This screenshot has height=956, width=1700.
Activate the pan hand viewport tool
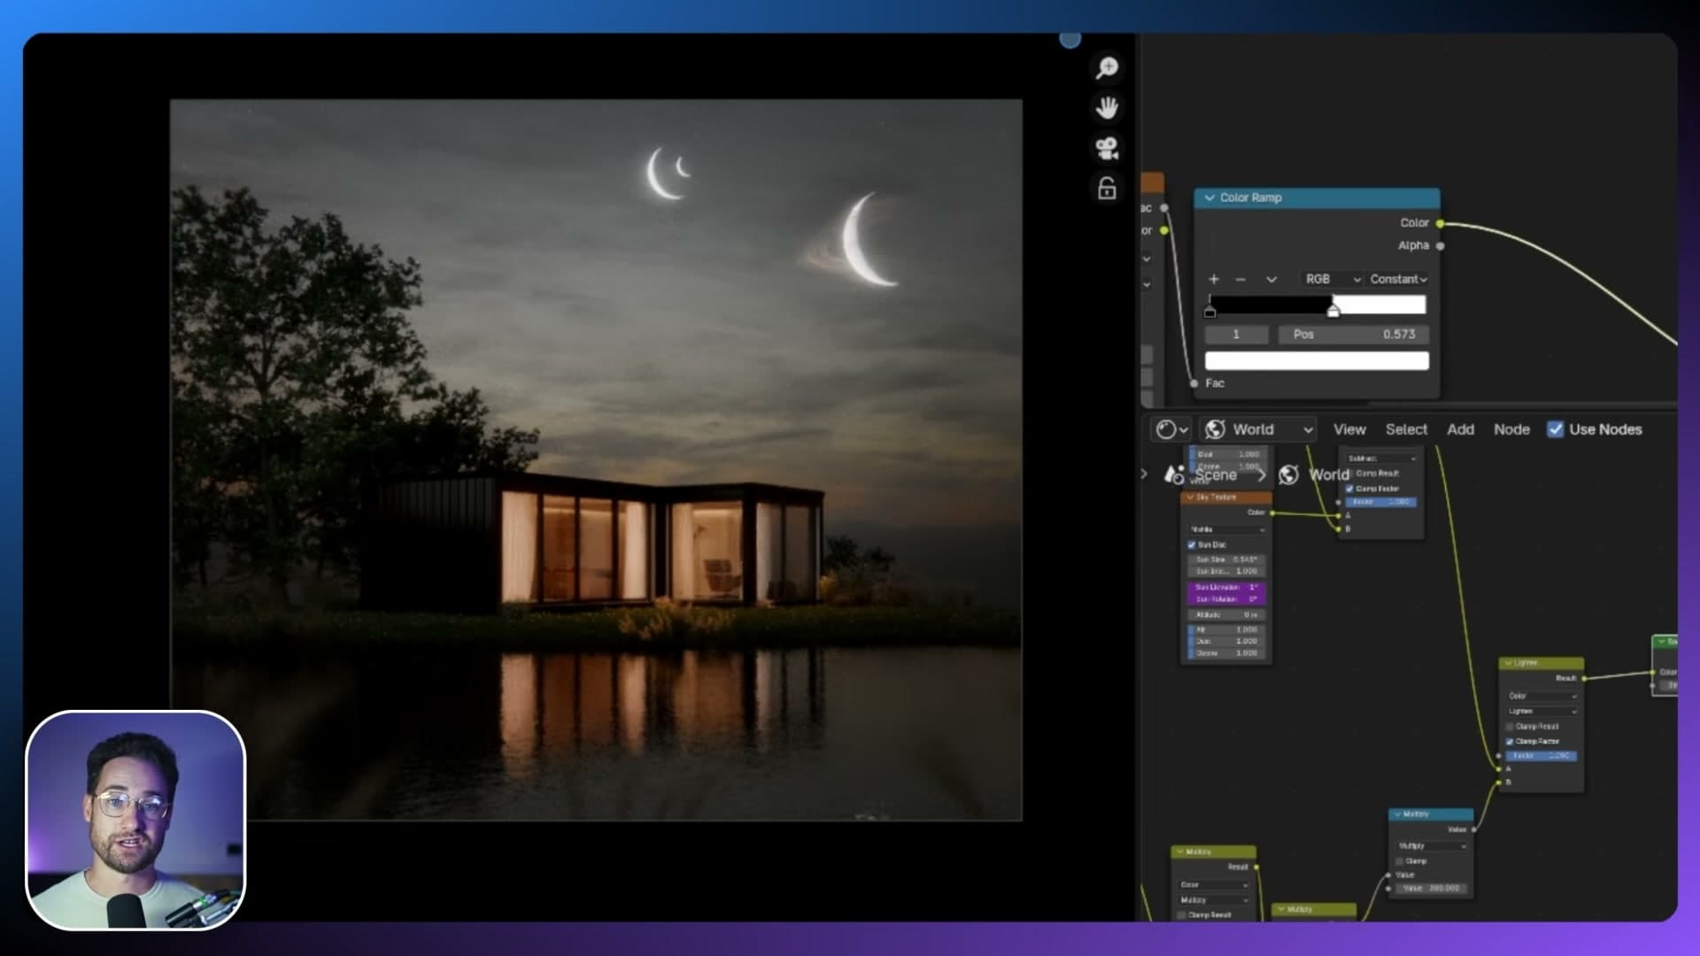(x=1107, y=108)
